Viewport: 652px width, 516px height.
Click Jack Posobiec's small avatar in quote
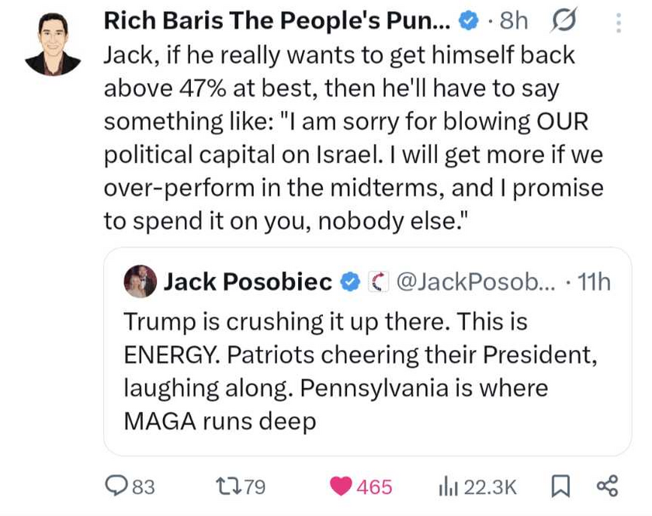[x=140, y=282]
